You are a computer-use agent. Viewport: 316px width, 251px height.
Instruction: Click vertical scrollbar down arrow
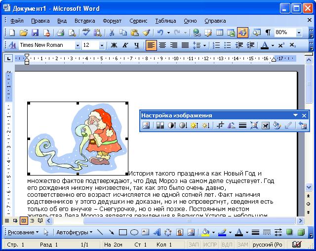(x=309, y=187)
